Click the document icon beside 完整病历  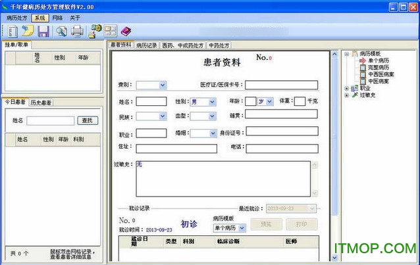pos(363,68)
